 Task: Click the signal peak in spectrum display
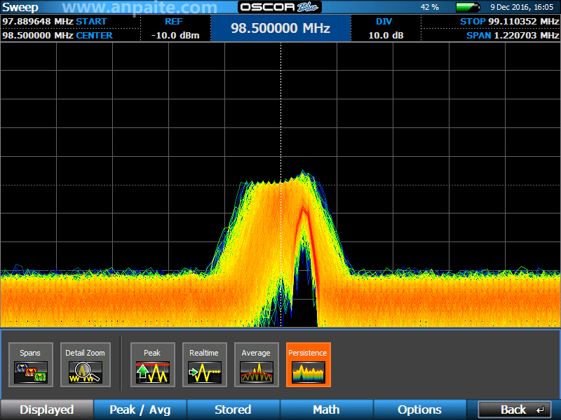303,172
